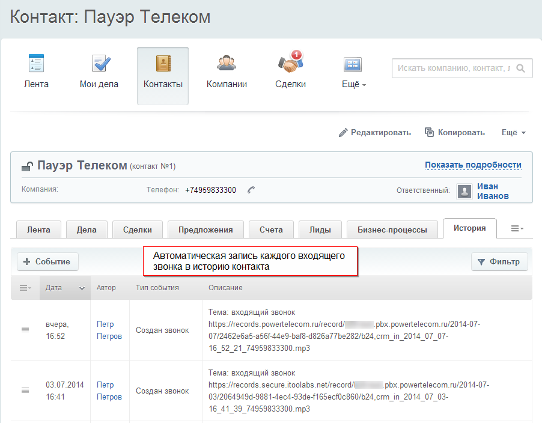Click the Редактировать button
This screenshot has width=542, height=423.
pos(375,132)
